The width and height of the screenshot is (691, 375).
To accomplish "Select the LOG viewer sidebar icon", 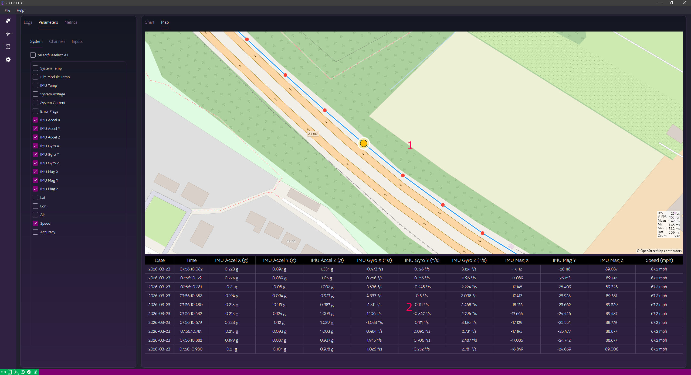I will coord(8,47).
